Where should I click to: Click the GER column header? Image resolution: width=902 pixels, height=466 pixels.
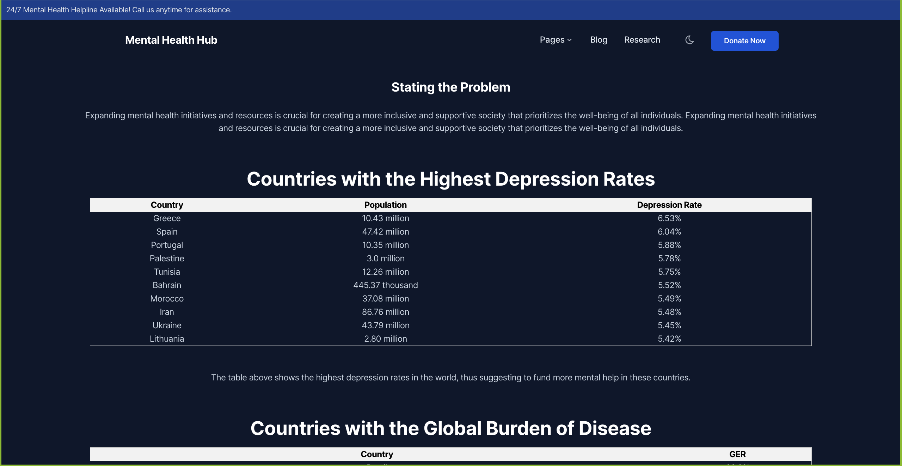(x=737, y=454)
